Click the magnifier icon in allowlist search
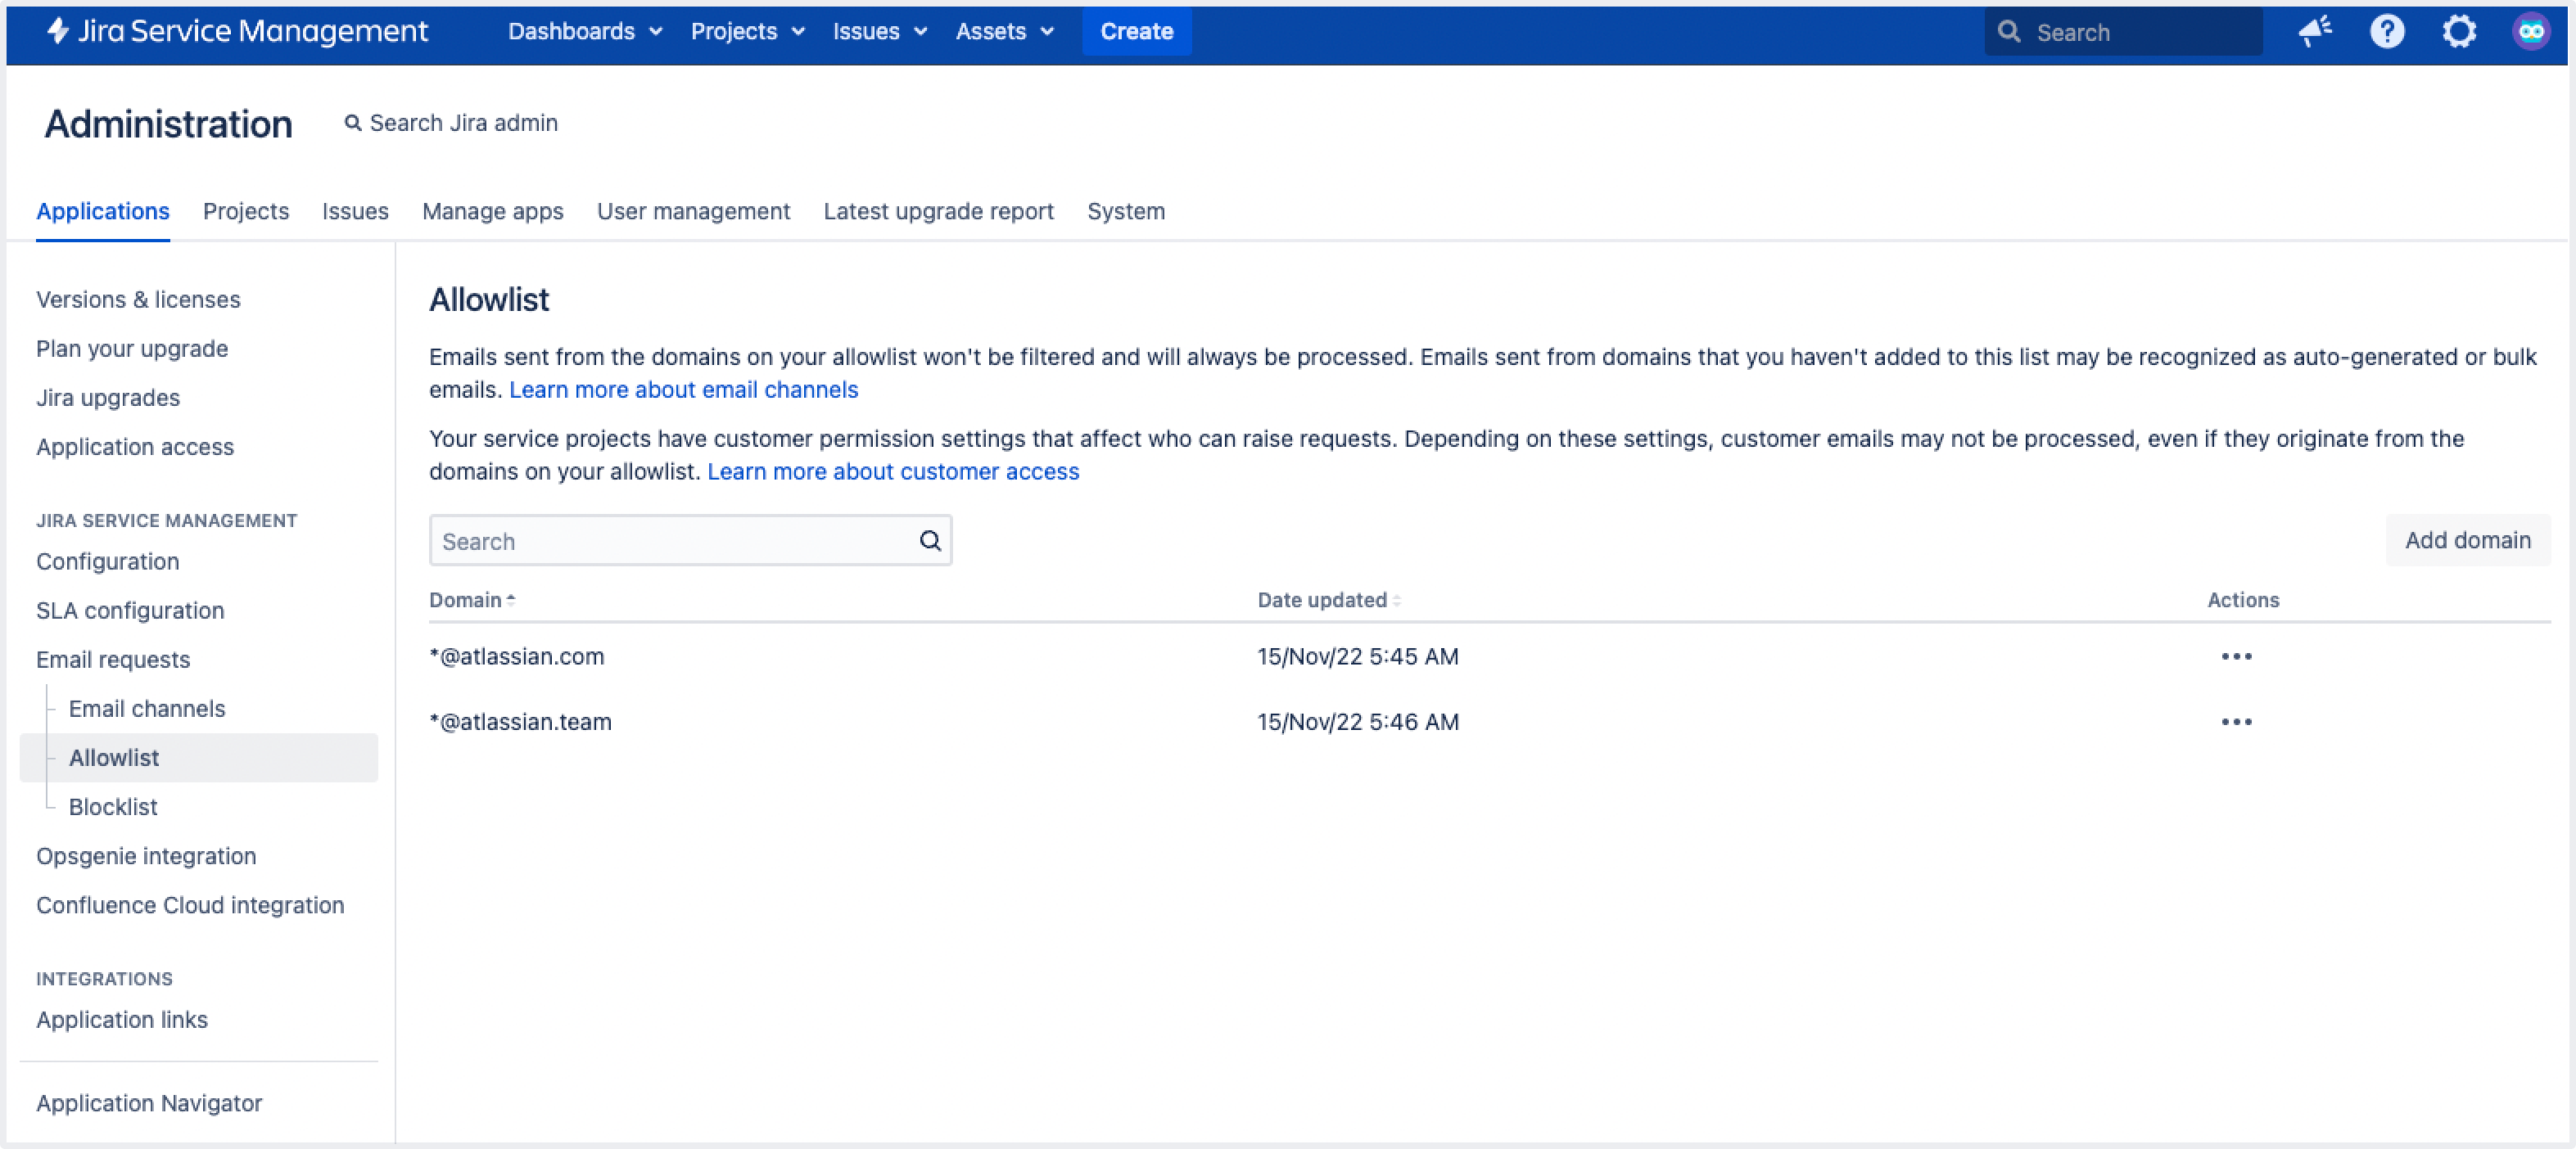 [x=930, y=540]
